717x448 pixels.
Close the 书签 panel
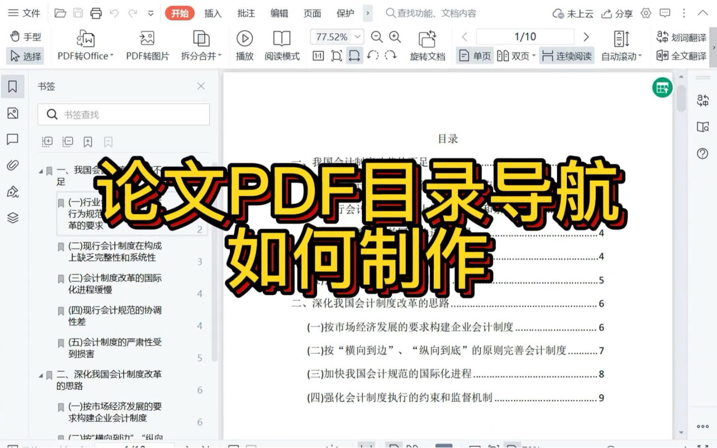click(201, 86)
